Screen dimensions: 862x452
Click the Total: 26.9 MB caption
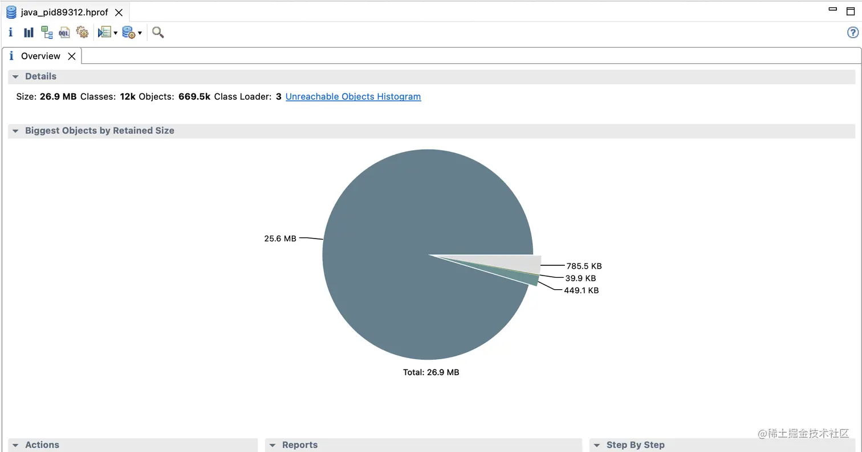(431, 372)
